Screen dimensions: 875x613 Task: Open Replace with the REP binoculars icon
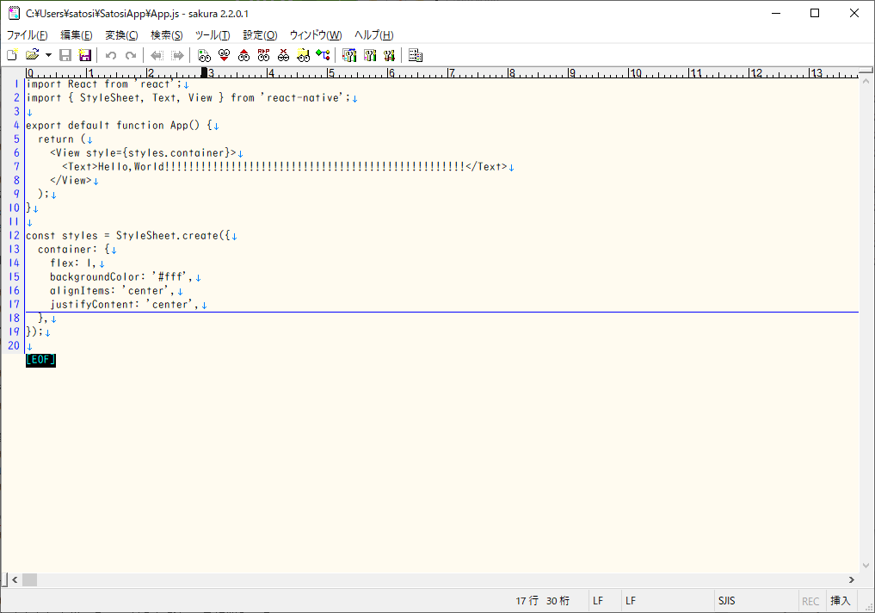(263, 55)
